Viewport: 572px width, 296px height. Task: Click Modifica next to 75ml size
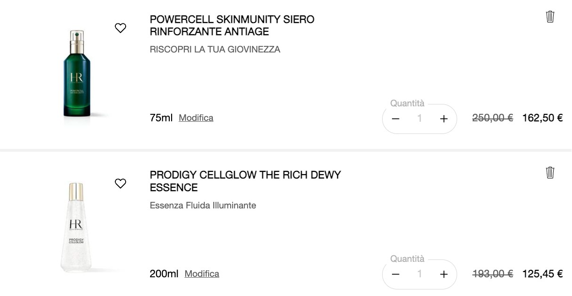click(196, 118)
